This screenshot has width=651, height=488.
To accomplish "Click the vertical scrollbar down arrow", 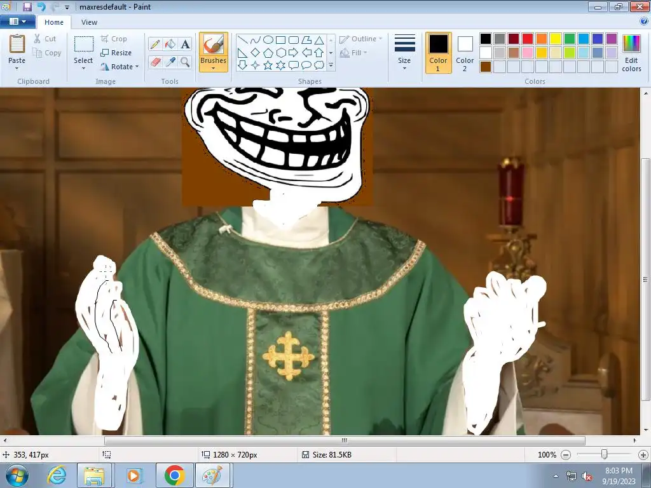I will pyautogui.click(x=646, y=430).
